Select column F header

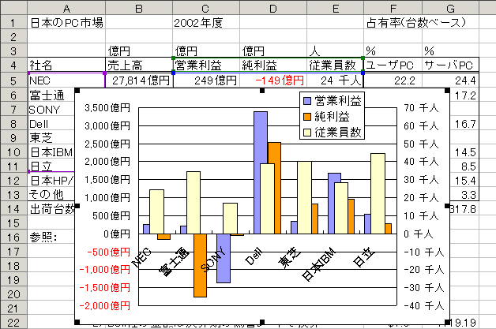(393, 7)
